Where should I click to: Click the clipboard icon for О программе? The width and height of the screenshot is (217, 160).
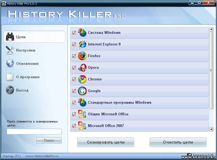click(x=10, y=77)
